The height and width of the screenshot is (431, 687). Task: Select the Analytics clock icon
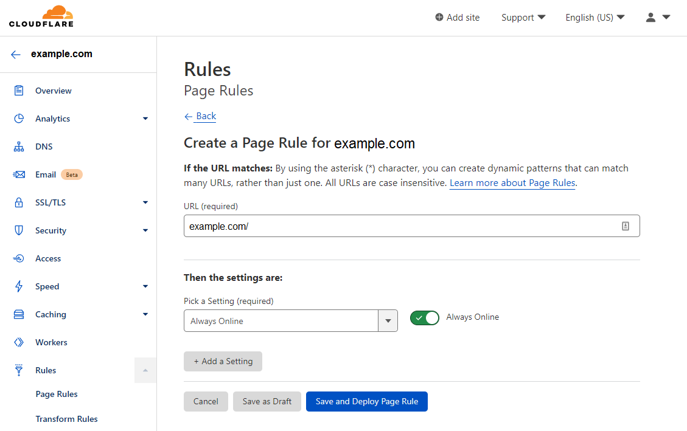[x=18, y=118]
